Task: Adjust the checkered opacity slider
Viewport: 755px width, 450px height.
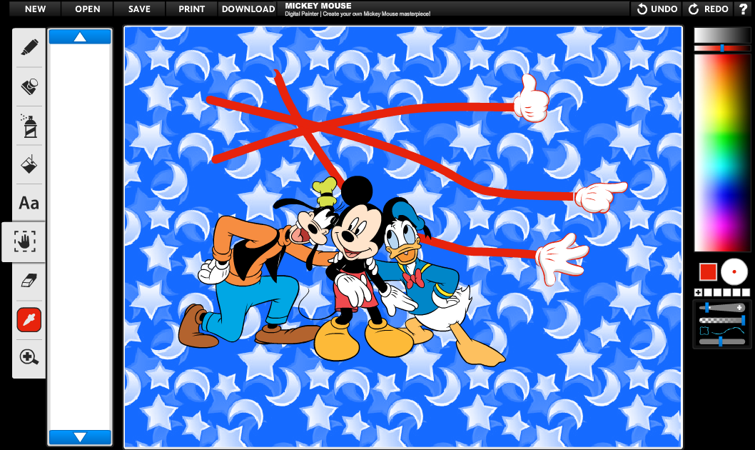Action: coord(721,320)
